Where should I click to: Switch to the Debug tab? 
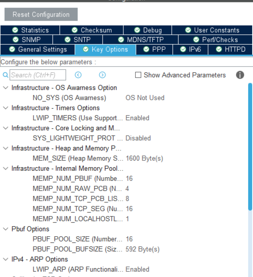[x=148, y=30]
